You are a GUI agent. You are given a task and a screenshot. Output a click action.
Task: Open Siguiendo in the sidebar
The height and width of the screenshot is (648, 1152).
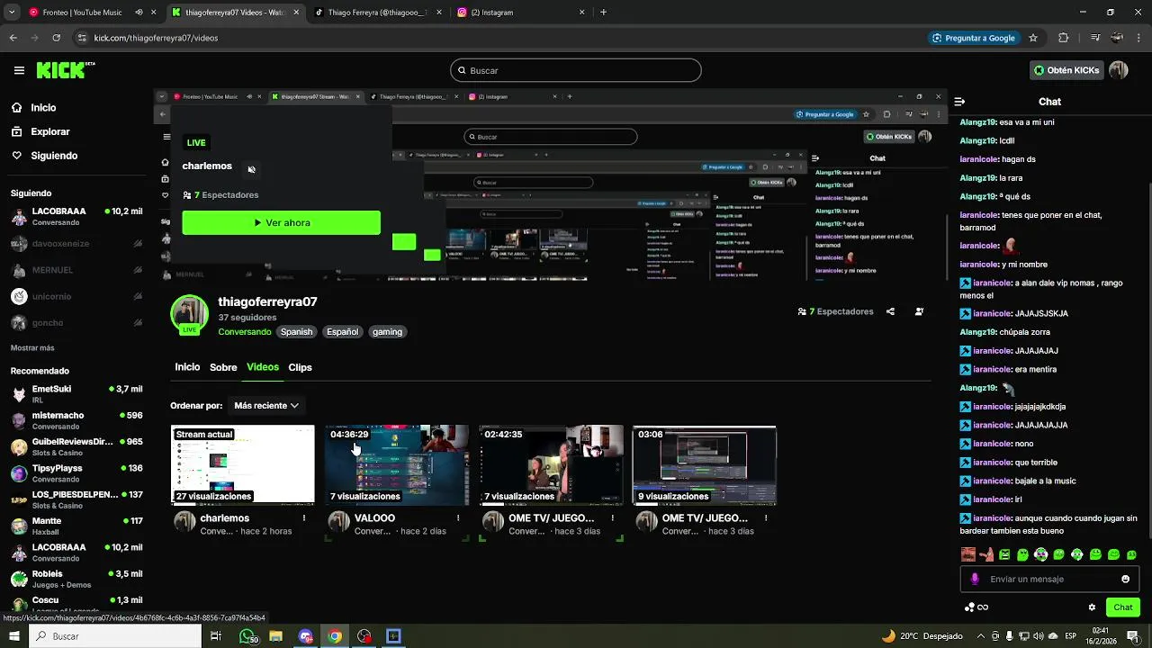pyautogui.click(x=54, y=156)
